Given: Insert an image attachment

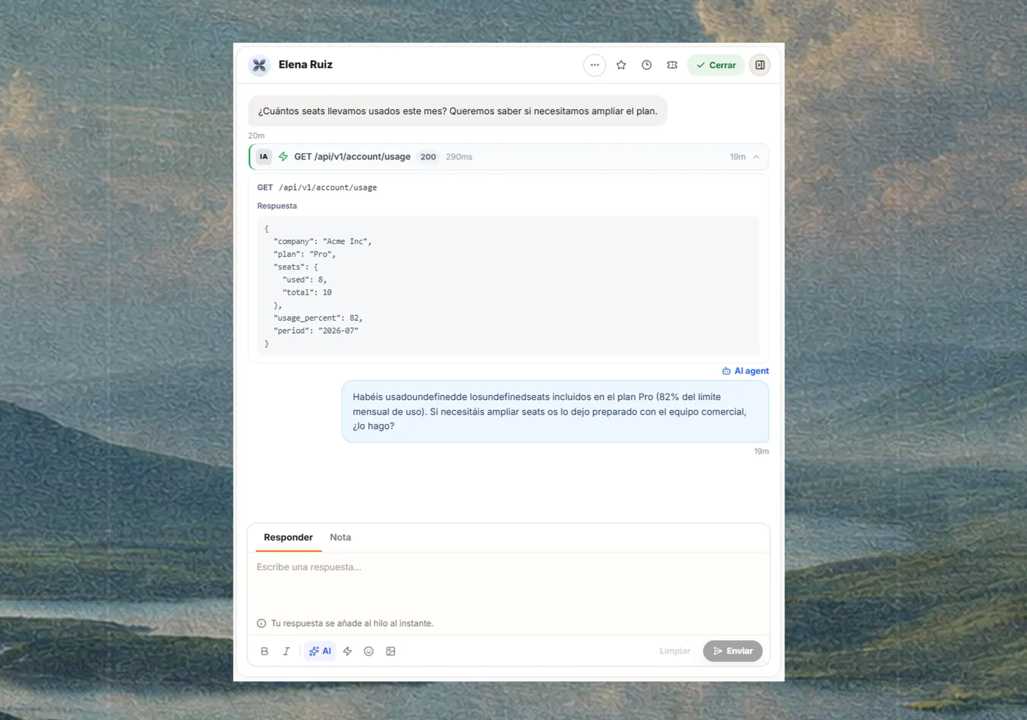Looking at the screenshot, I should 391,650.
